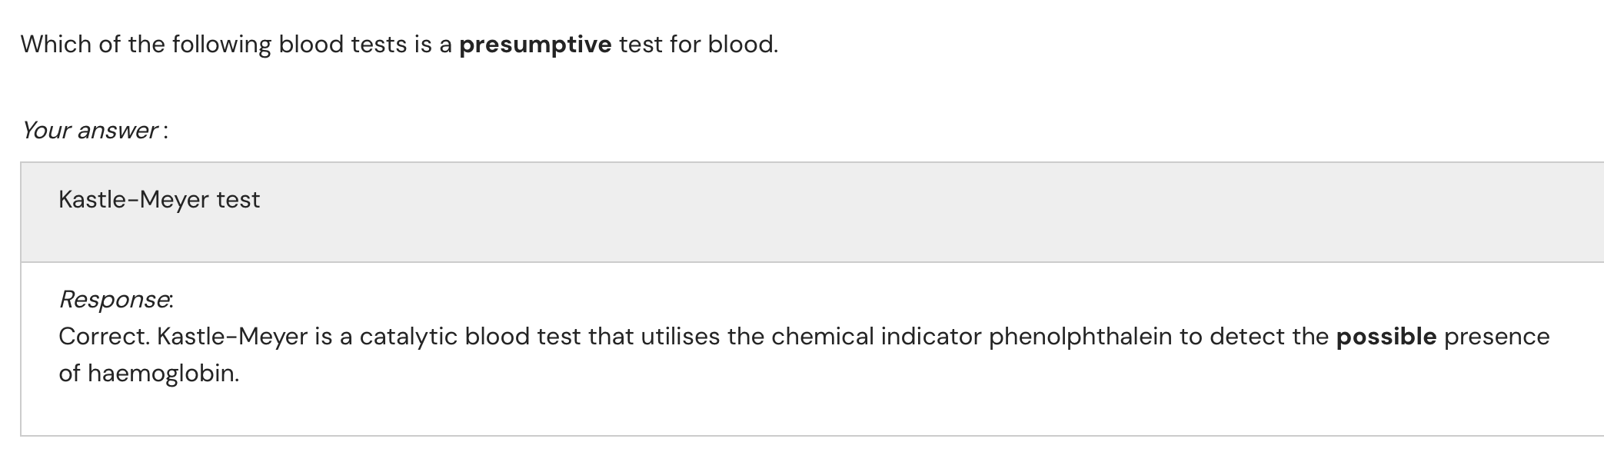Click the word "Which" starting the question
1604x452 pixels.
(55, 45)
